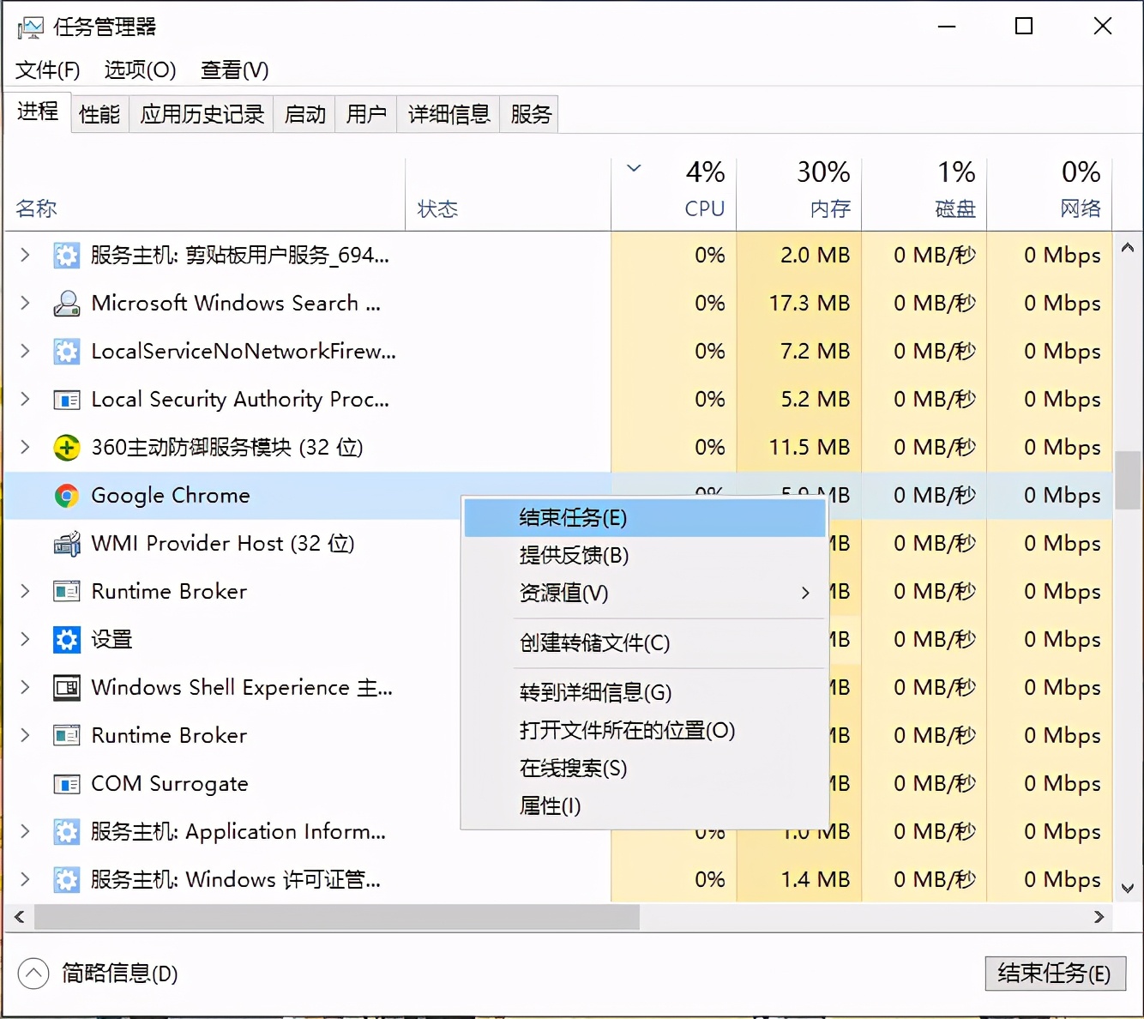Switch to the 详细信息 tab
1144x1019 pixels.
click(449, 114)
